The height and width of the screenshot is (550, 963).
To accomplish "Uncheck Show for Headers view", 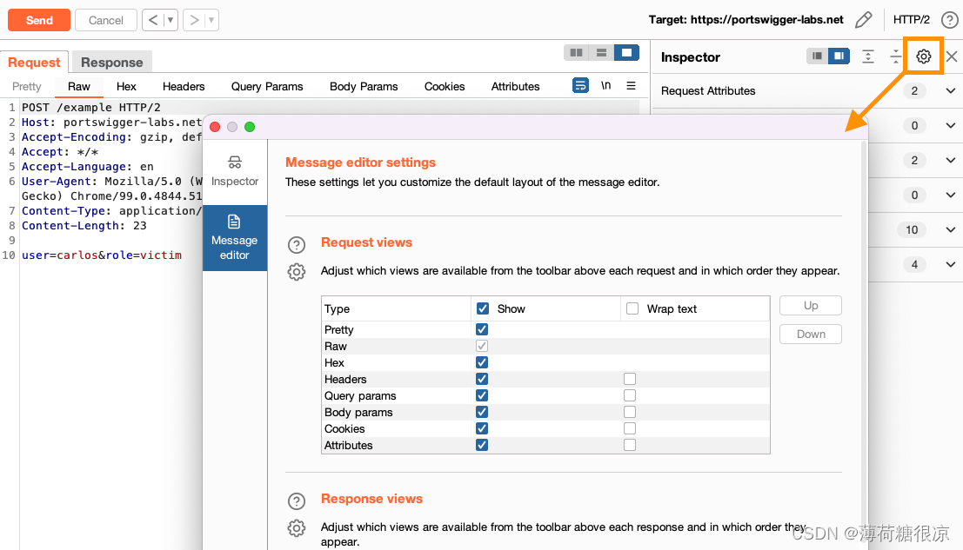I will (482, 379).
